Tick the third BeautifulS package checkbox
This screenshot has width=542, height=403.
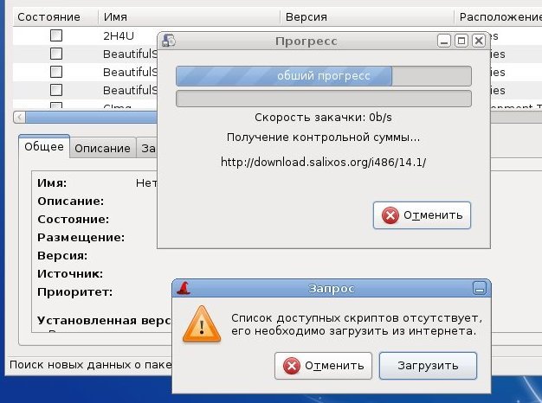tap(56, 90)
